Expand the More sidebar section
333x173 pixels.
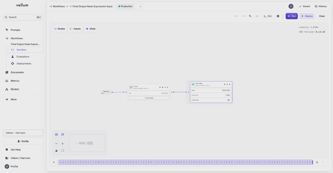pyautogui.click(x=14, y=99)
